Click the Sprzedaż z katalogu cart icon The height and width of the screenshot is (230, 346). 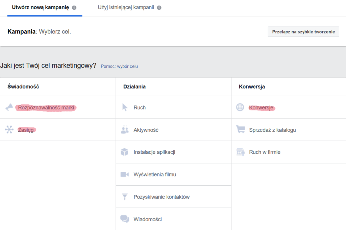pos(240,129)
